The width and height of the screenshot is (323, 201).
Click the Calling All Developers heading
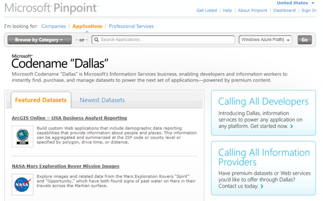click(264, 101)
